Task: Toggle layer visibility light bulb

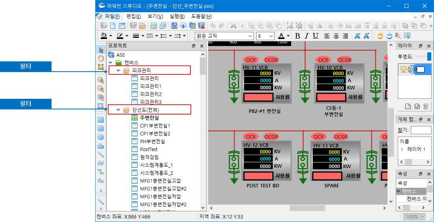Action: (403, 69)
